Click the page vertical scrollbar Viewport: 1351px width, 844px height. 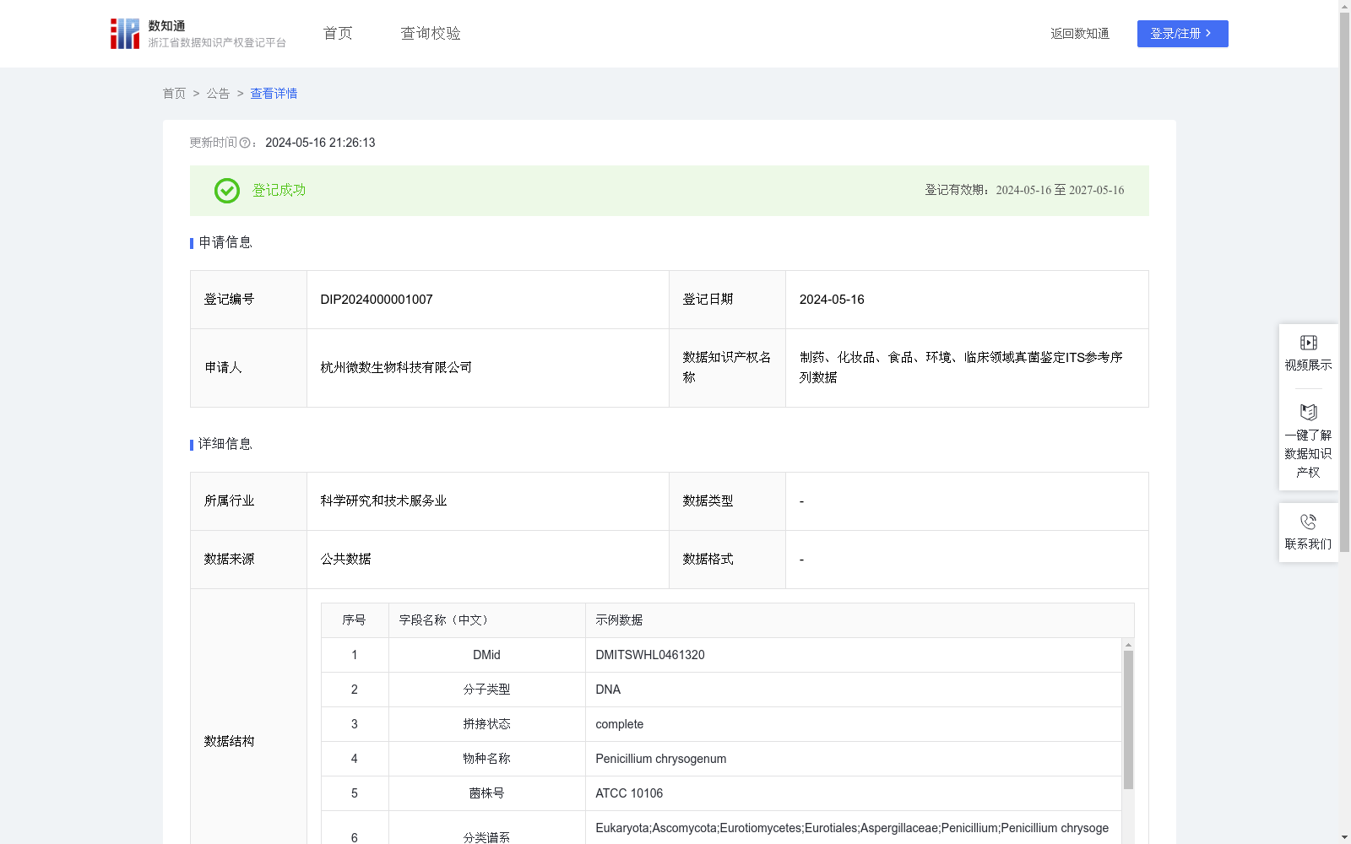[1344, 283]
